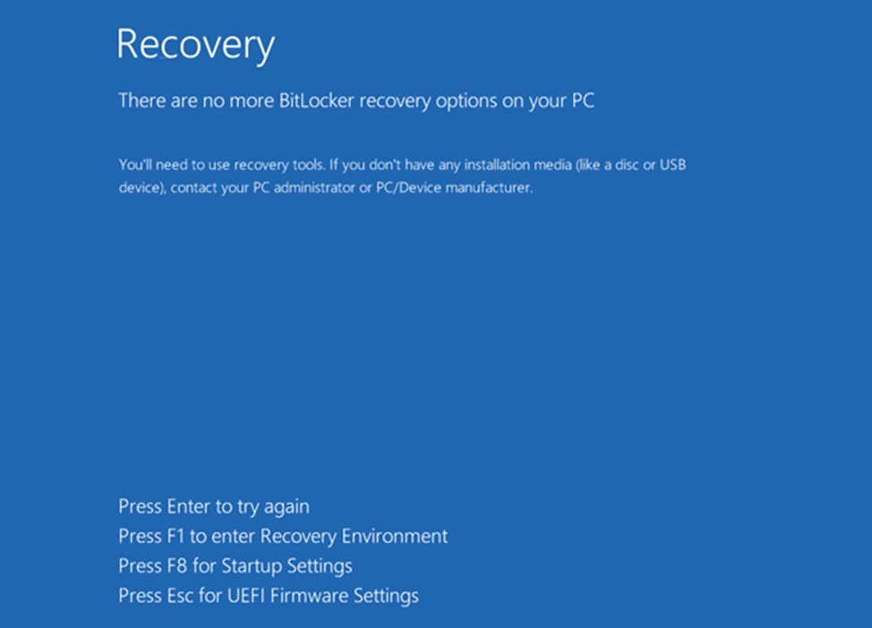Click the 'Enter' key label in first option
The width and height of the screenshot is (872, 628).
pos(189,506)
